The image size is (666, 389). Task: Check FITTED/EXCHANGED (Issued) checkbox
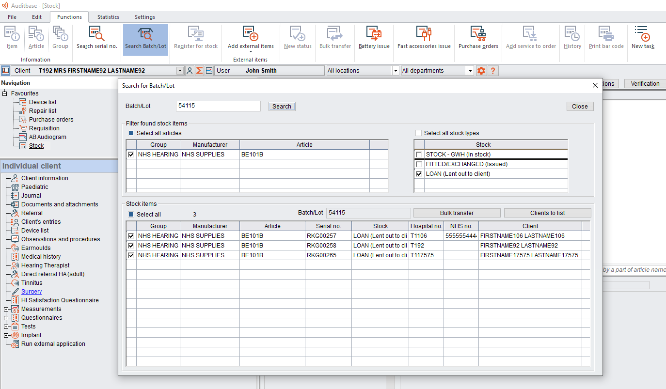point(419,164)
